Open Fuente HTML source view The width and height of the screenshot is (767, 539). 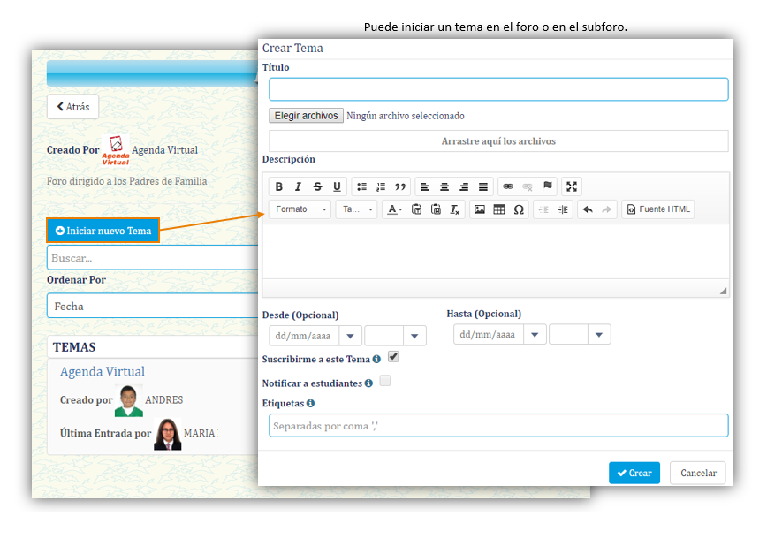point(658,209)
